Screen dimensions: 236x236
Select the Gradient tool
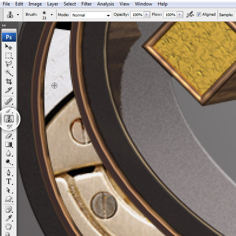8,144
